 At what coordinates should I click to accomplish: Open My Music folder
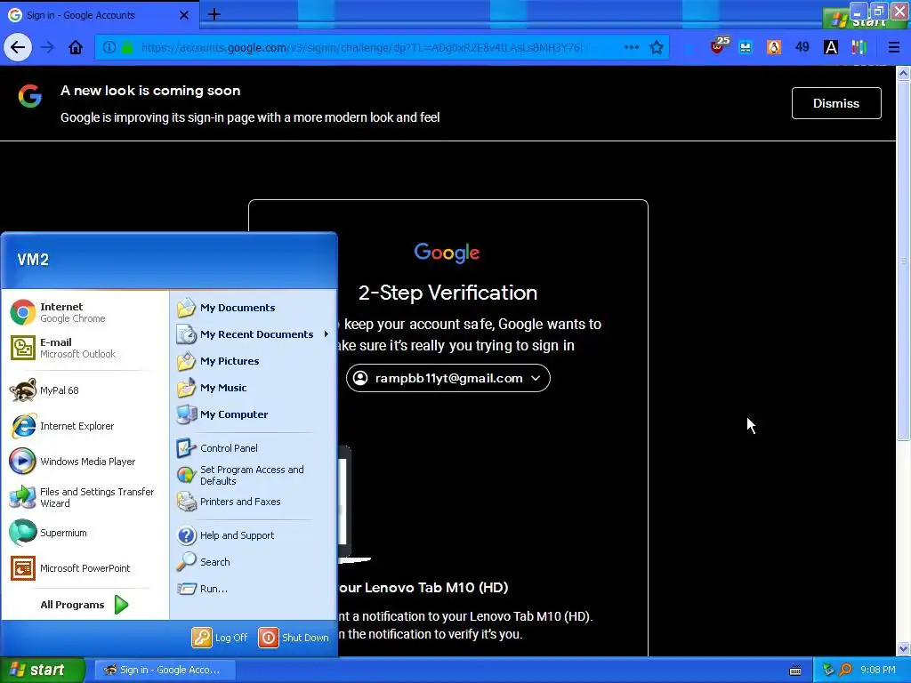click(x=254, y=388)
